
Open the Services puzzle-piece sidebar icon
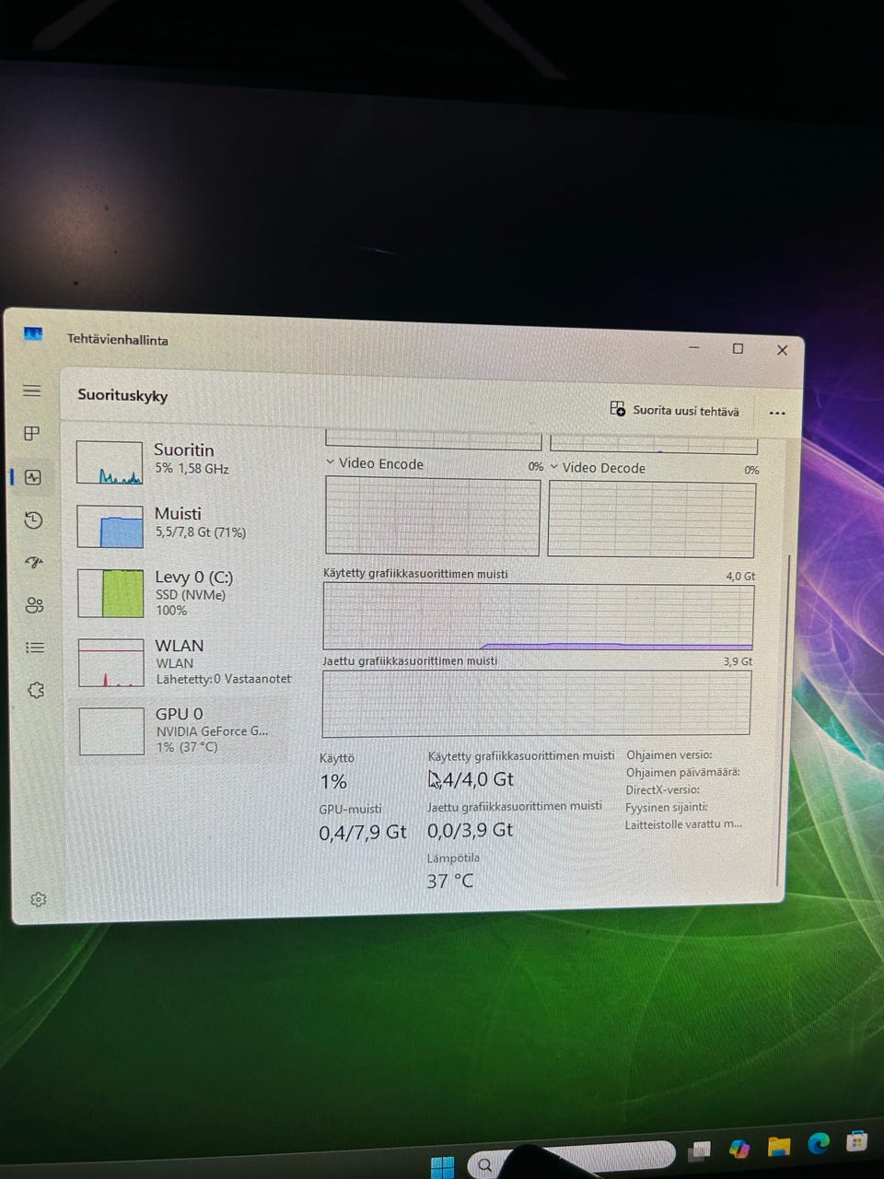point(36,690)
